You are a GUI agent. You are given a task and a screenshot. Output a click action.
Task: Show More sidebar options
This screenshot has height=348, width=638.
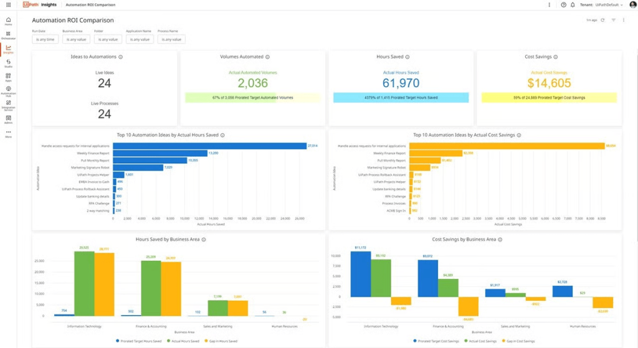(8, 134)
